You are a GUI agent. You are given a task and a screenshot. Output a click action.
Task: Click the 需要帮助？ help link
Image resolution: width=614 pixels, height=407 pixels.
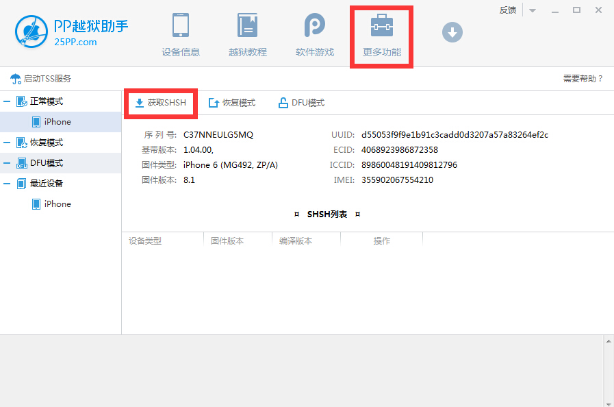583,79
